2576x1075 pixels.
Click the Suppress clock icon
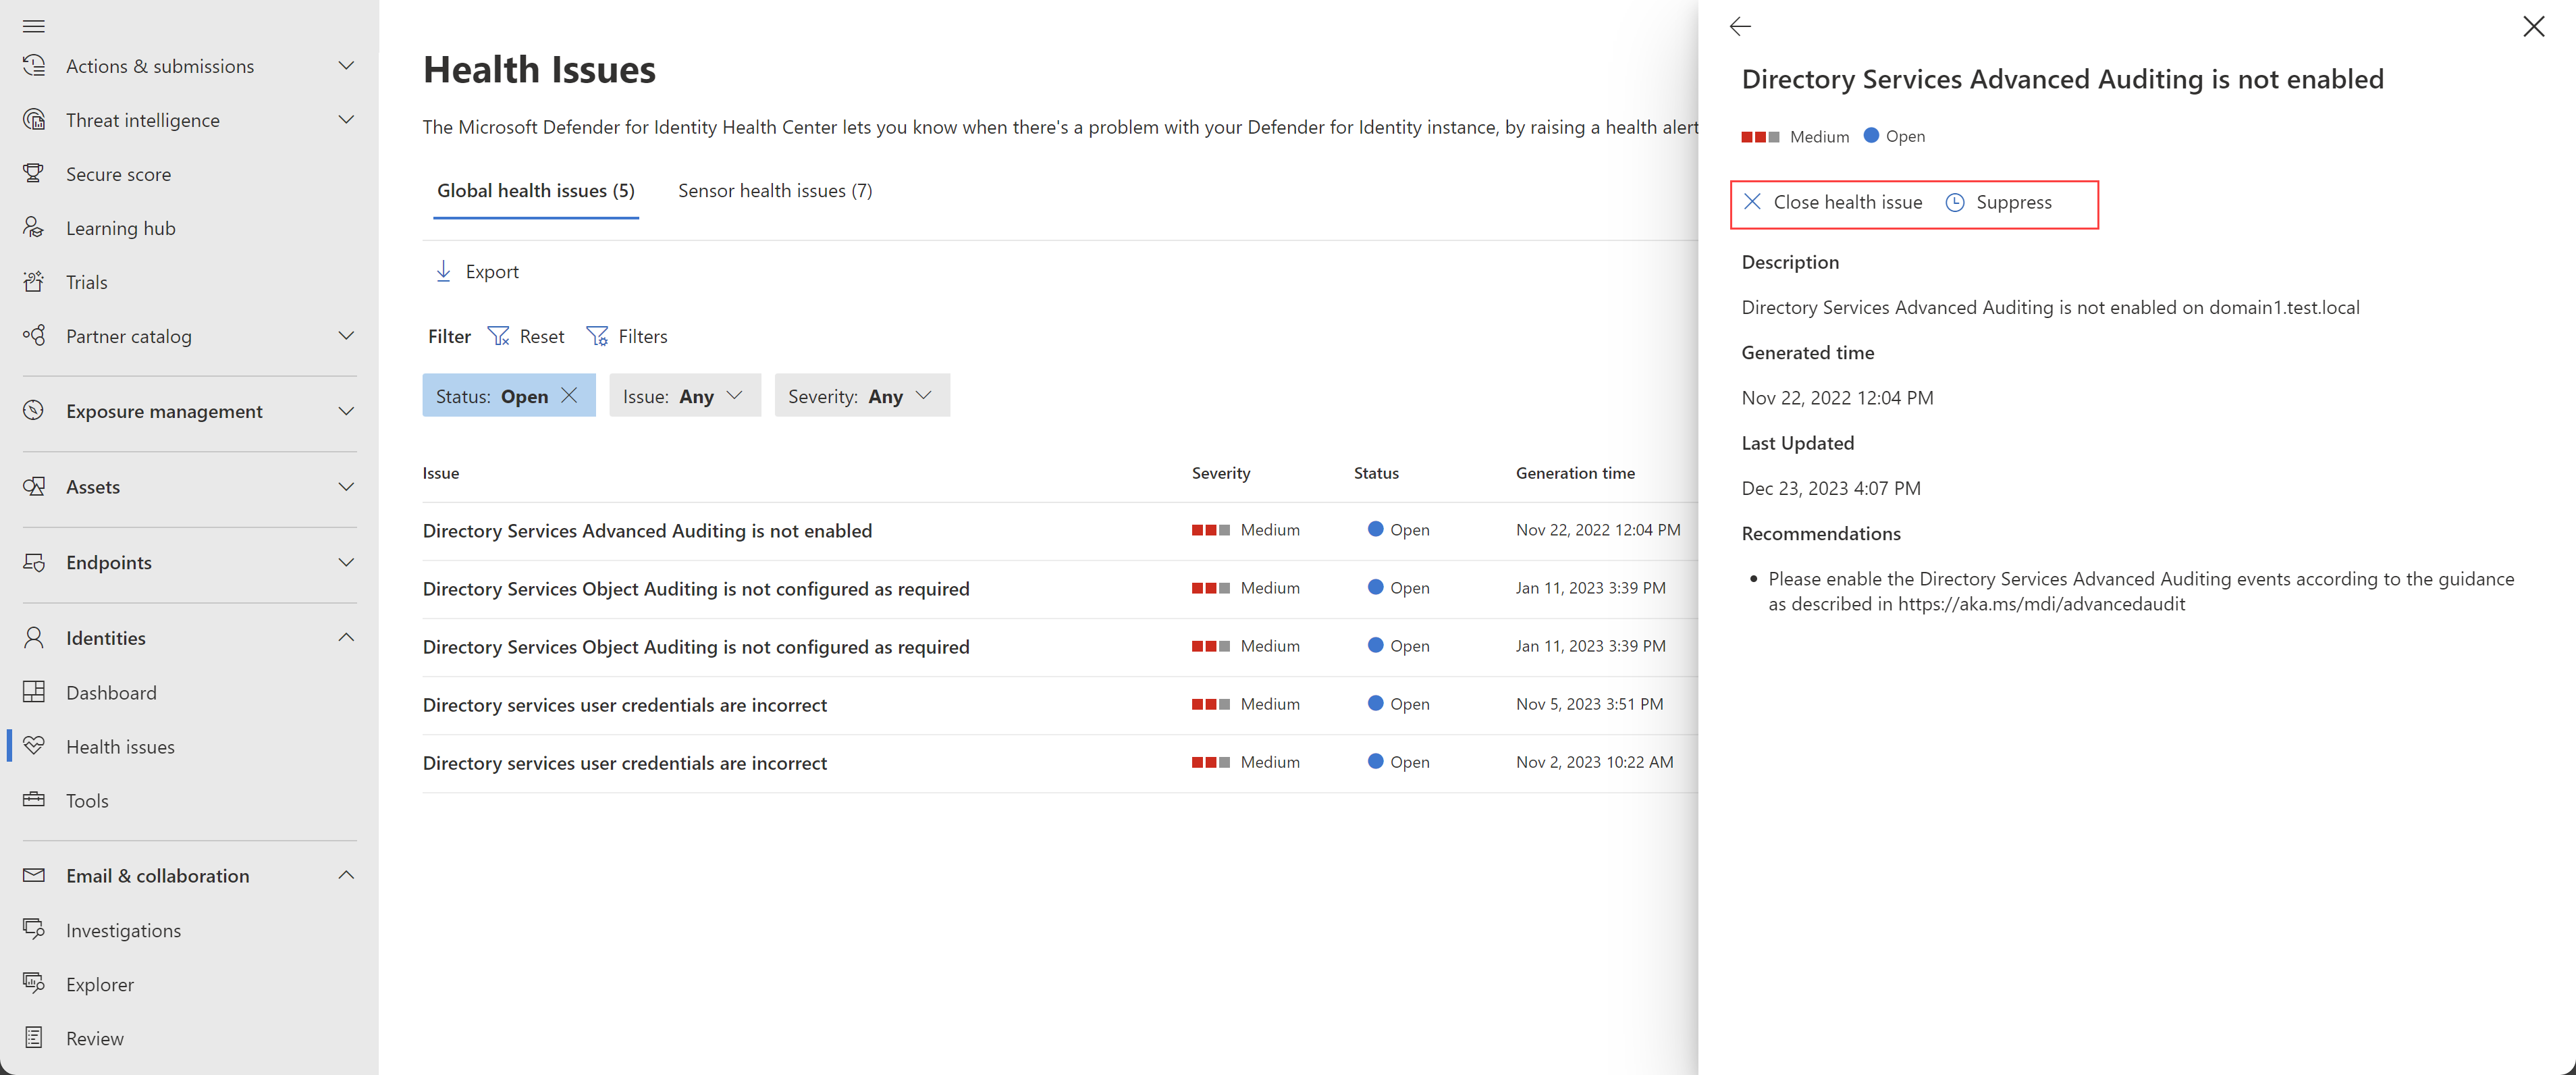[x=1954, y=203]
